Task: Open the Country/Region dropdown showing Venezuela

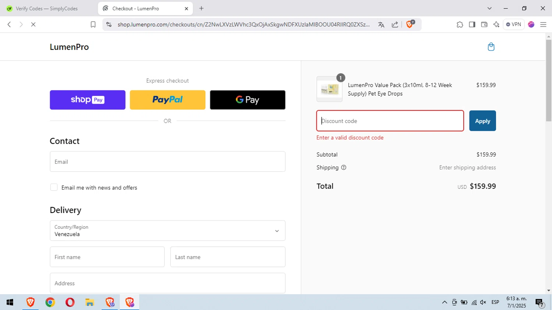Action: point(167,231)
